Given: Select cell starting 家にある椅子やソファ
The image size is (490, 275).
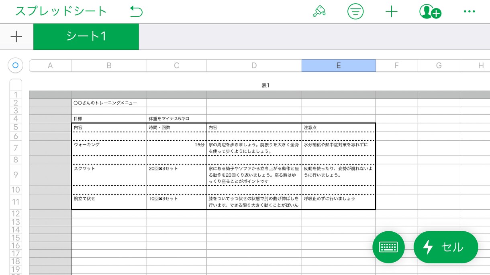Looking at the screenshot, I should (254, 175).
